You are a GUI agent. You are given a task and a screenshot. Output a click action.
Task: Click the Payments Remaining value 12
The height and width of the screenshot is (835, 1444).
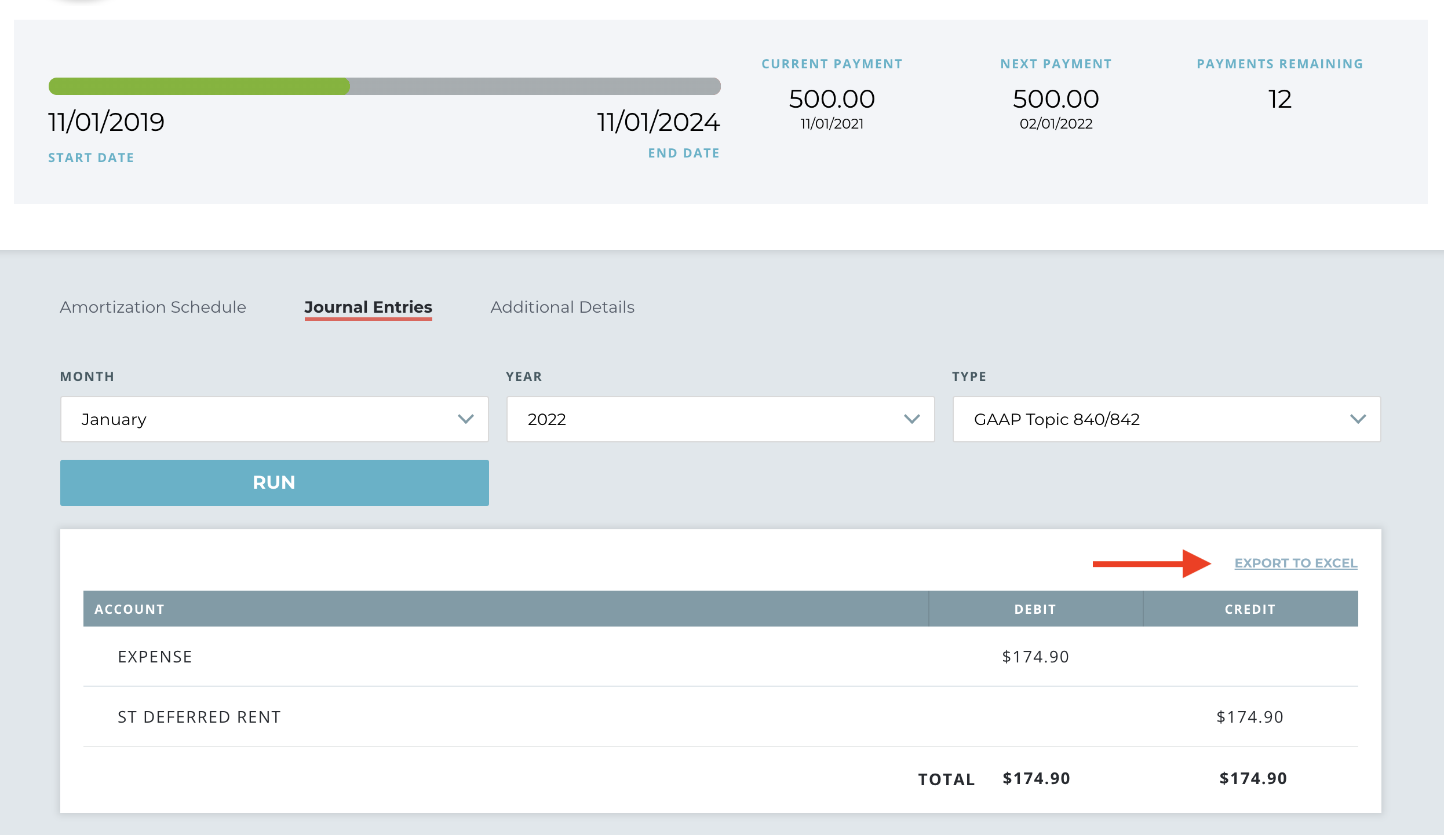tap(1279, 99)
